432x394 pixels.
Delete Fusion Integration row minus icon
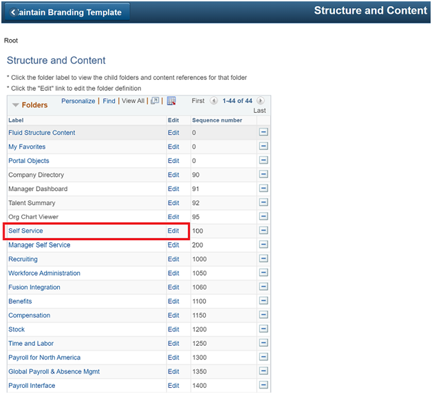click(x=263, y=287)
